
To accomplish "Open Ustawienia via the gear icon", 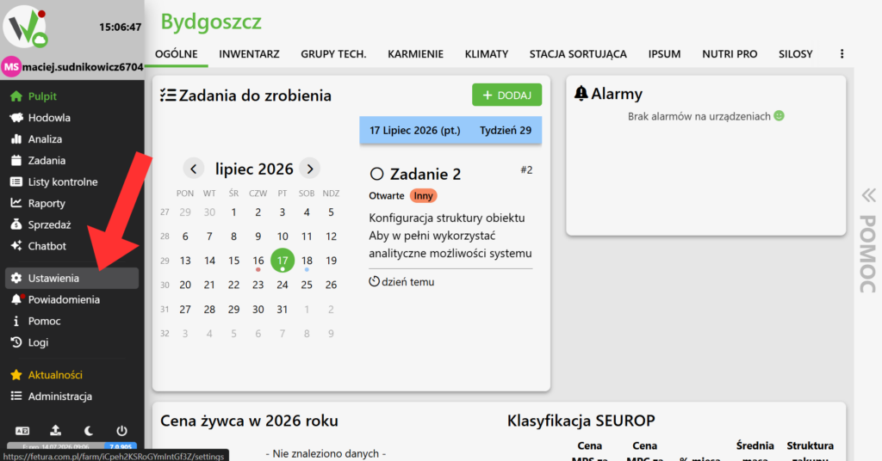I will point(16,278).
